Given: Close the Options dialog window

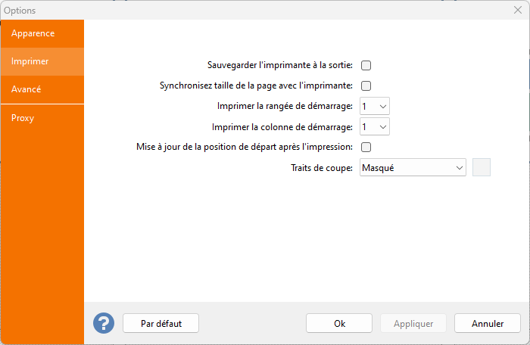Looking at the screenshot, I should click(x=517, y=10).
